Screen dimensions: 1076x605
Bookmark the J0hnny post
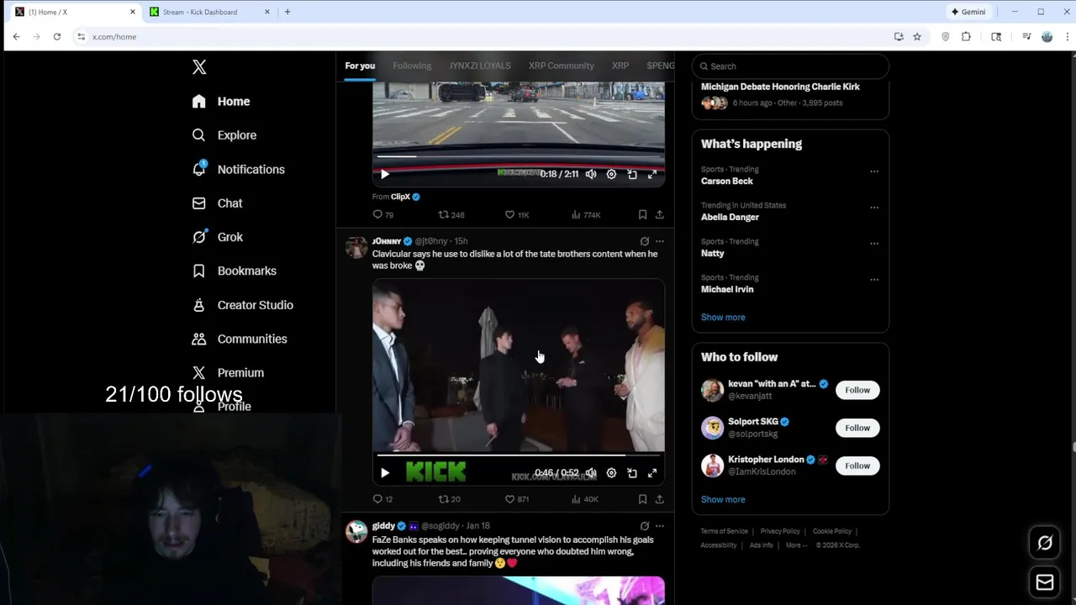[x=642, y=499]
